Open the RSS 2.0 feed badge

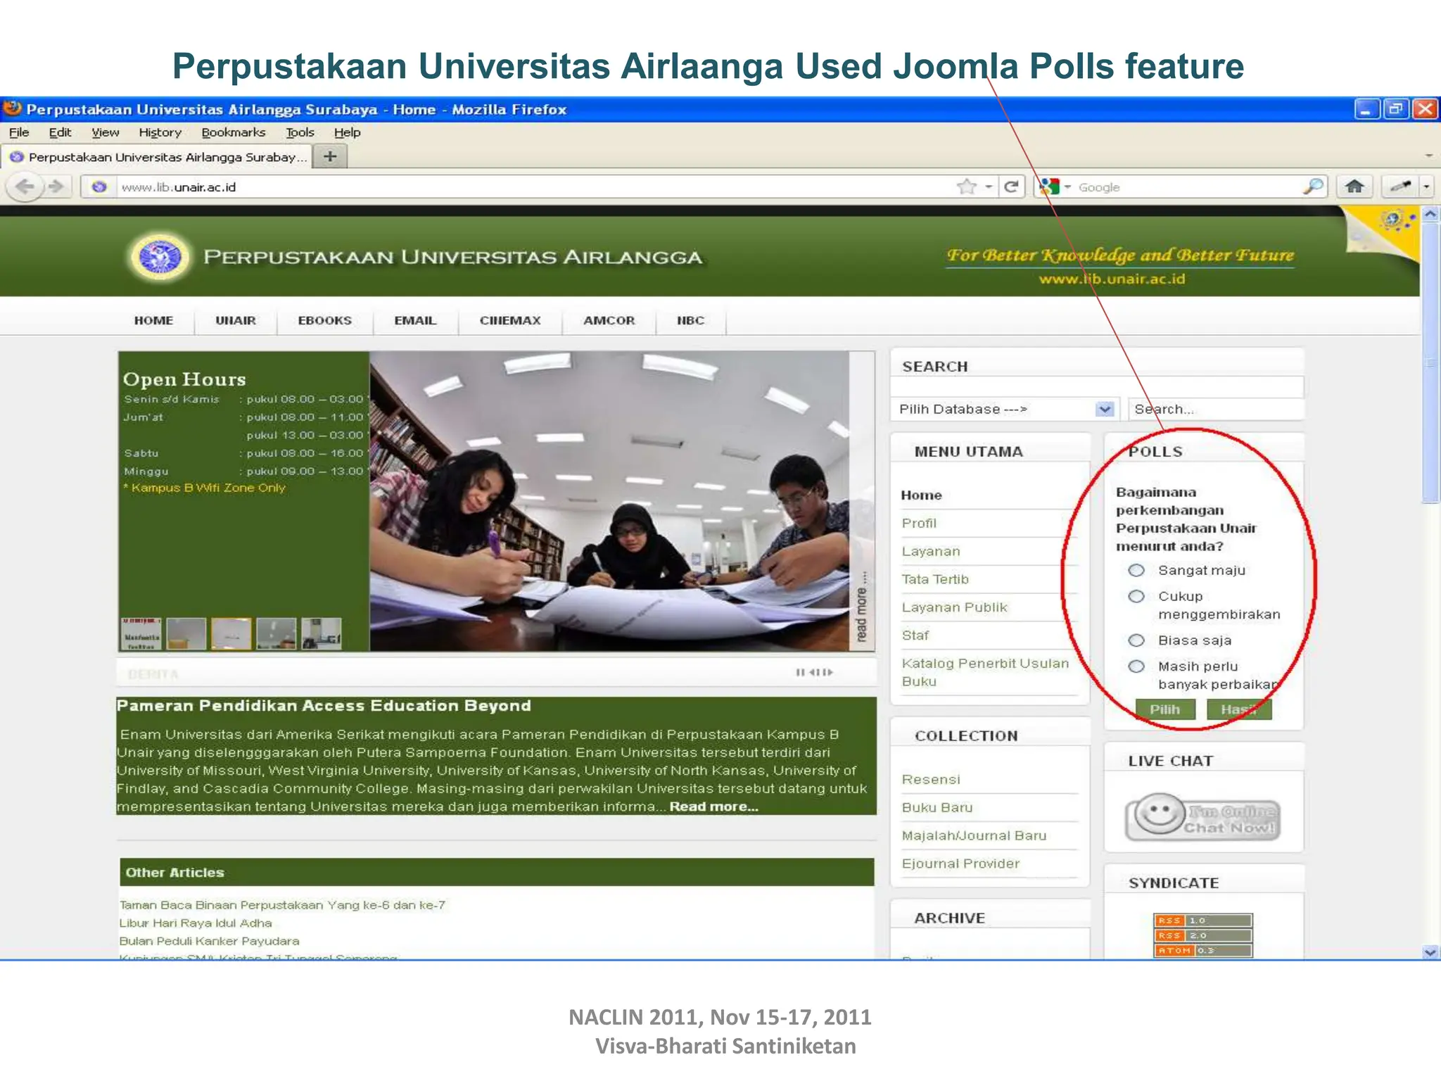tap(1202, 935)
